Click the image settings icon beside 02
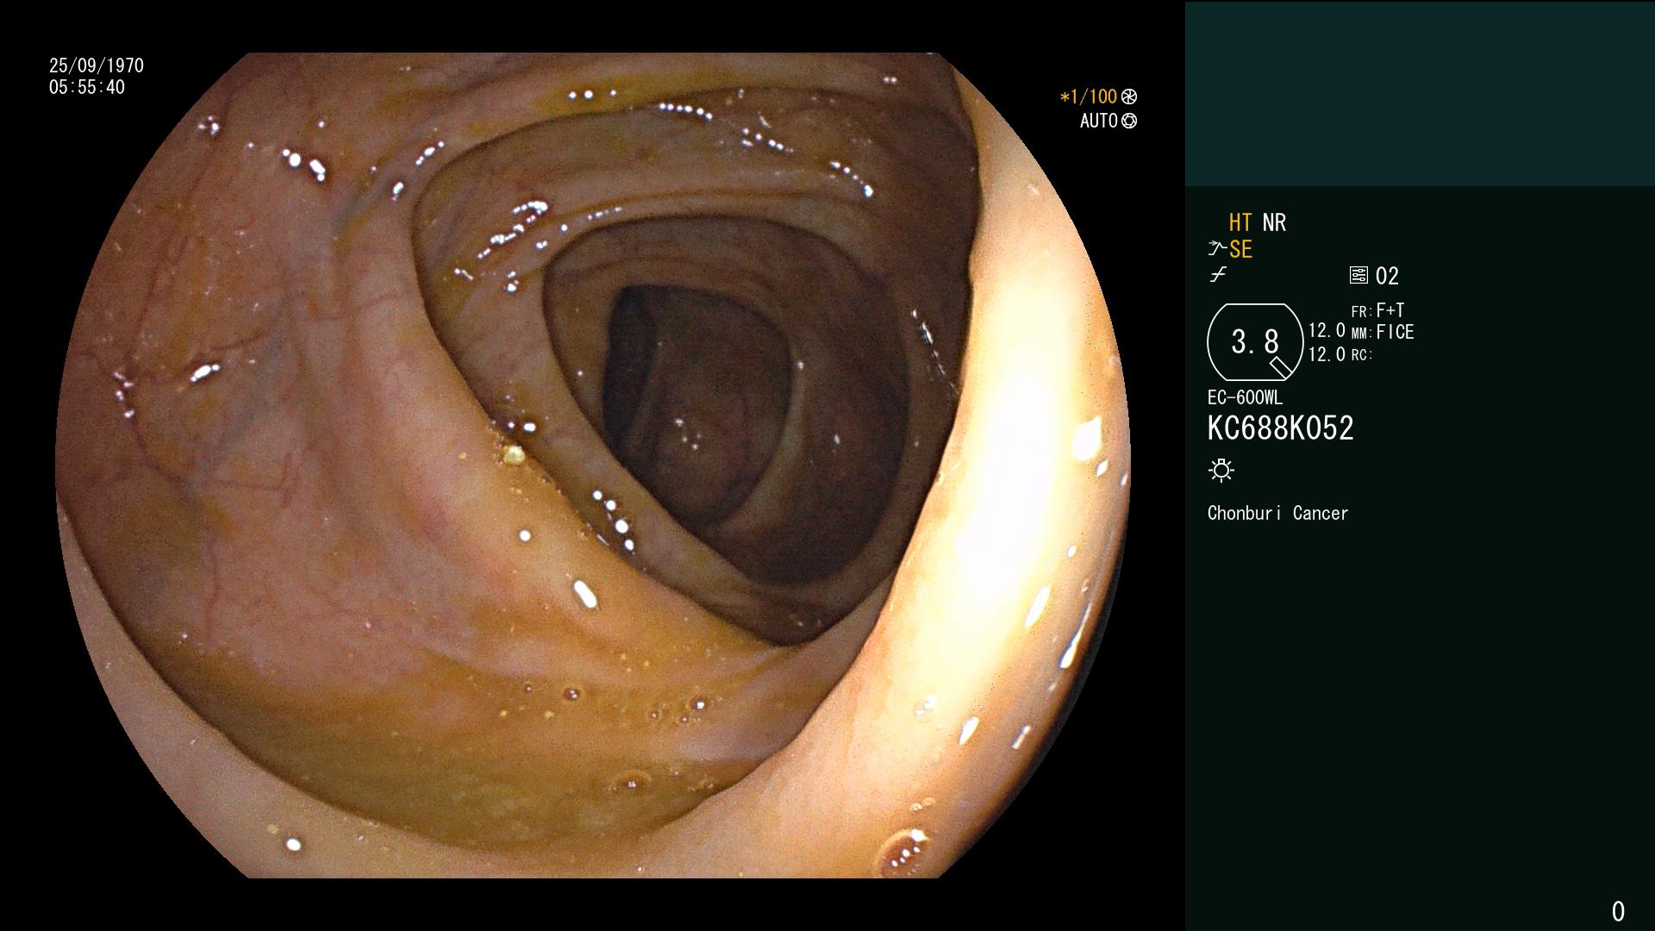Image resolution: width=1655 pixels, height=931 pixels. (x=1358, y=276)
